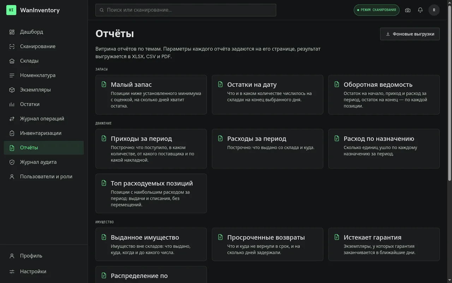Screen dimensions: 452x283
Task: Navigate to Настройки in sidebar
Action: click(44, 272)
